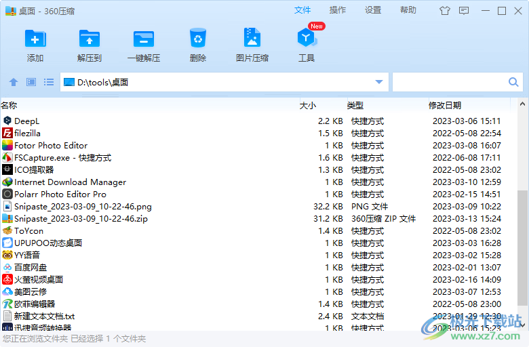This screenshot has width=529, height=347.
Task: Click the 'PNG 文件' type cell
Action: pyautogui.click(x=370, y=207)
